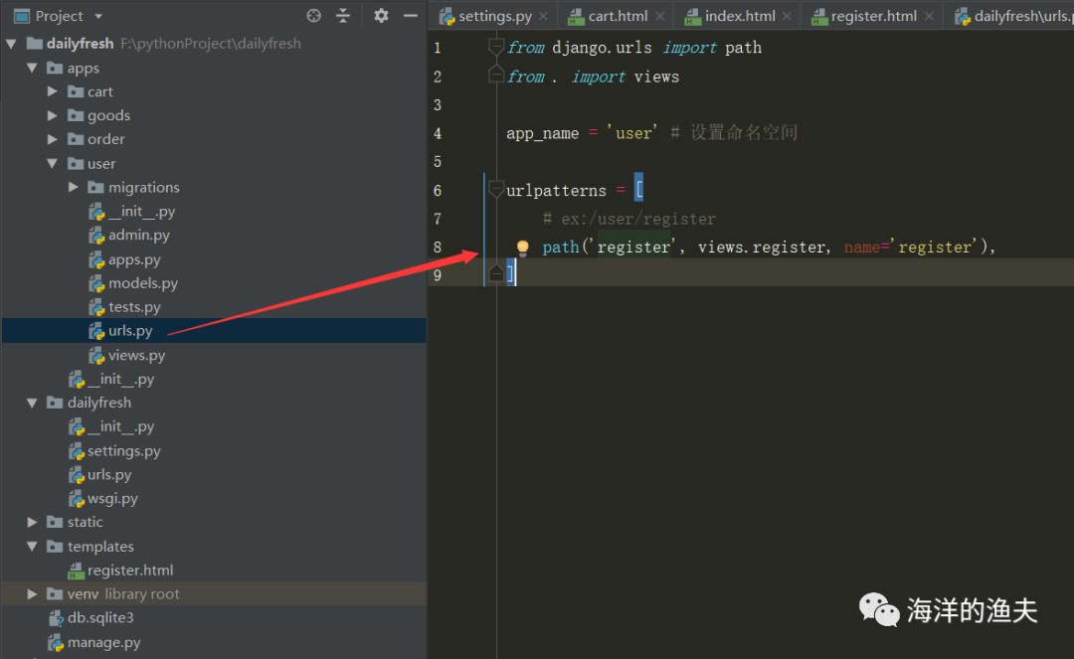Screen dimensions: 1074x659
Task: Switch to the register.html tab
Action: pyautogui.click(x=873, y=16)
